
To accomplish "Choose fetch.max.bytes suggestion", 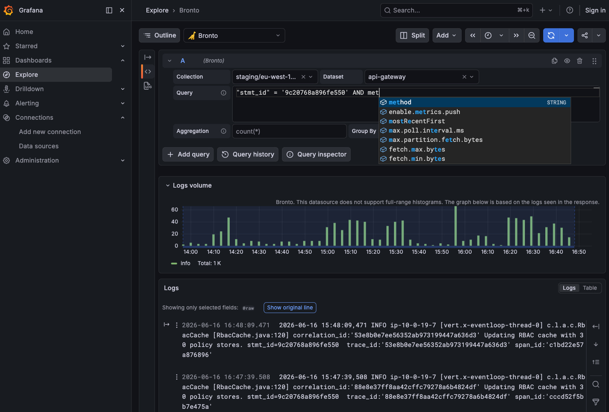I will [474, 149].
